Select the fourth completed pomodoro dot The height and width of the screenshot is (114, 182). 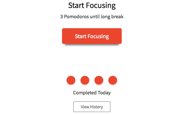point(113,80)
